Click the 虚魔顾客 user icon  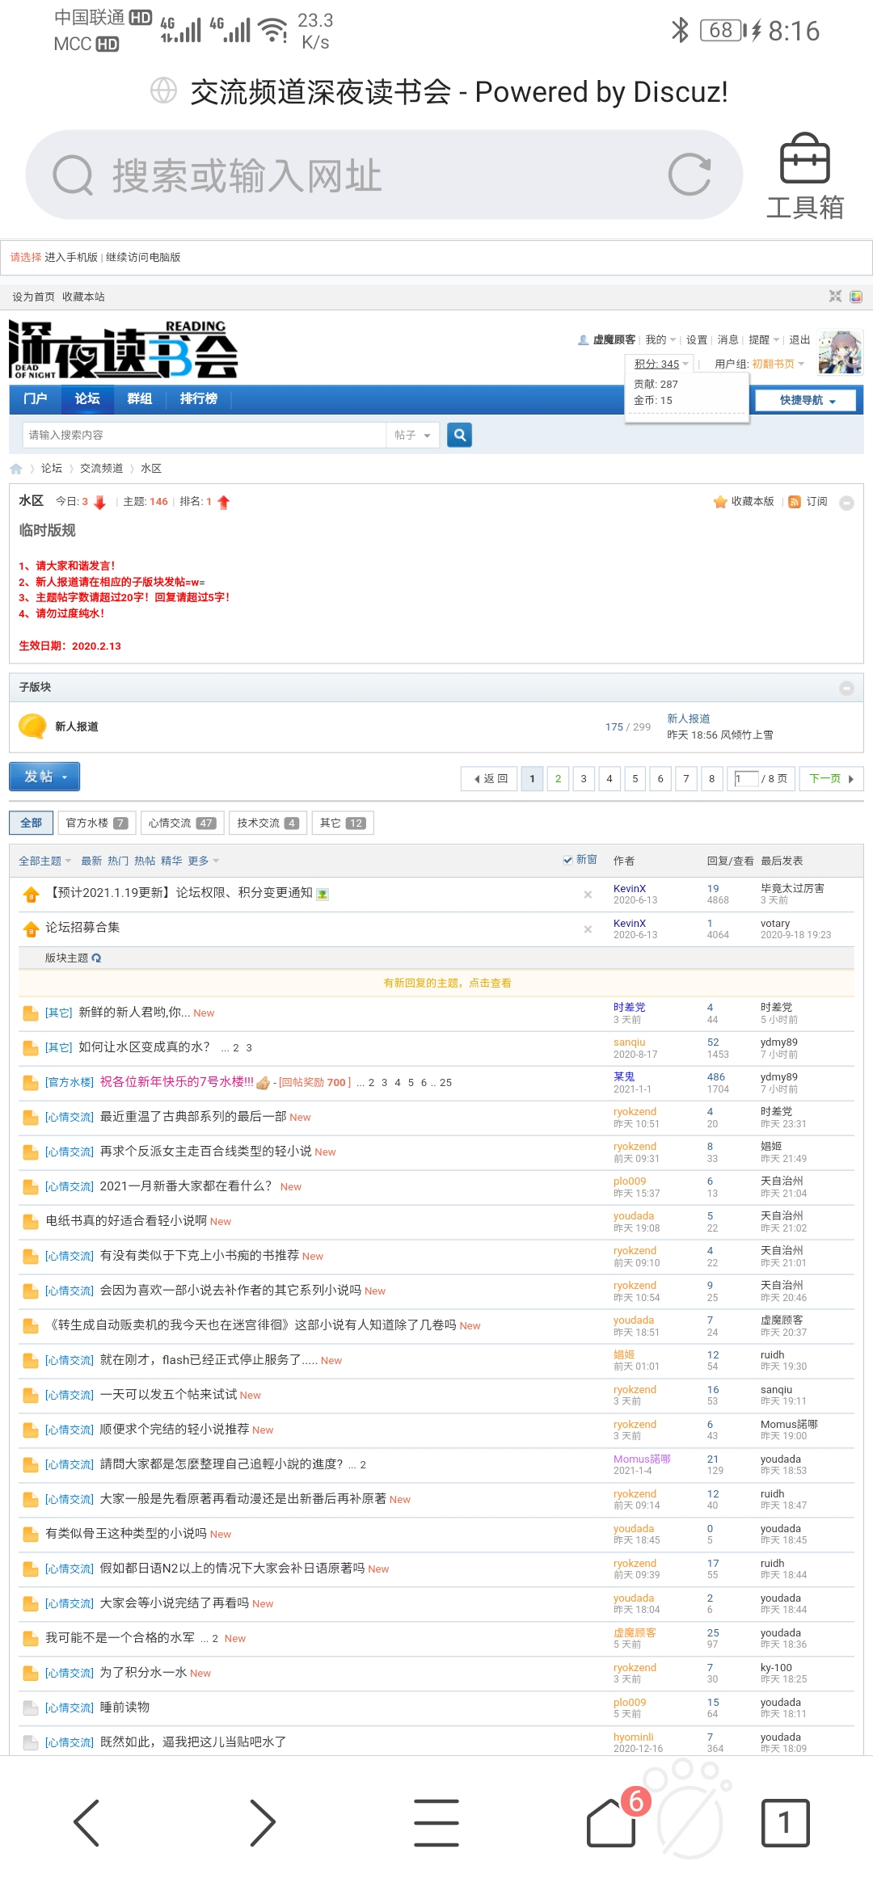(x=583, y=340)
